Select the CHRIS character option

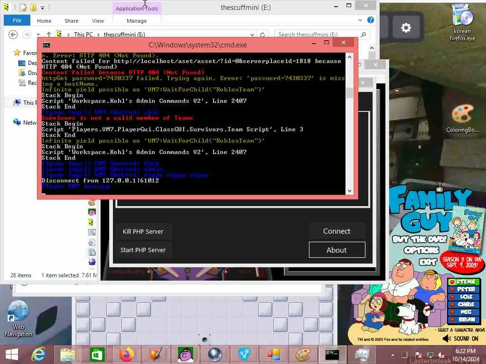coord(464,305)
